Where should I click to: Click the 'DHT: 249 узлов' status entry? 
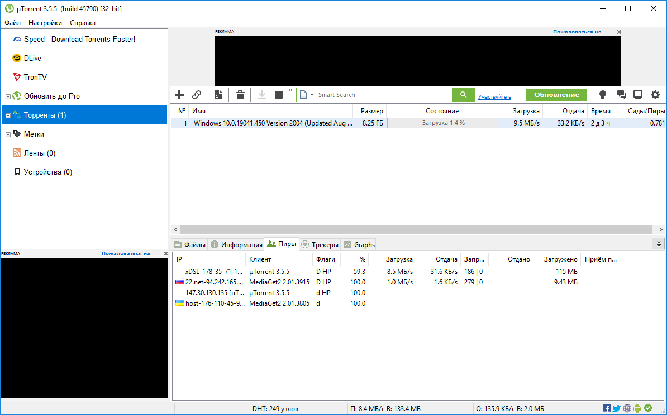(275, 409)
